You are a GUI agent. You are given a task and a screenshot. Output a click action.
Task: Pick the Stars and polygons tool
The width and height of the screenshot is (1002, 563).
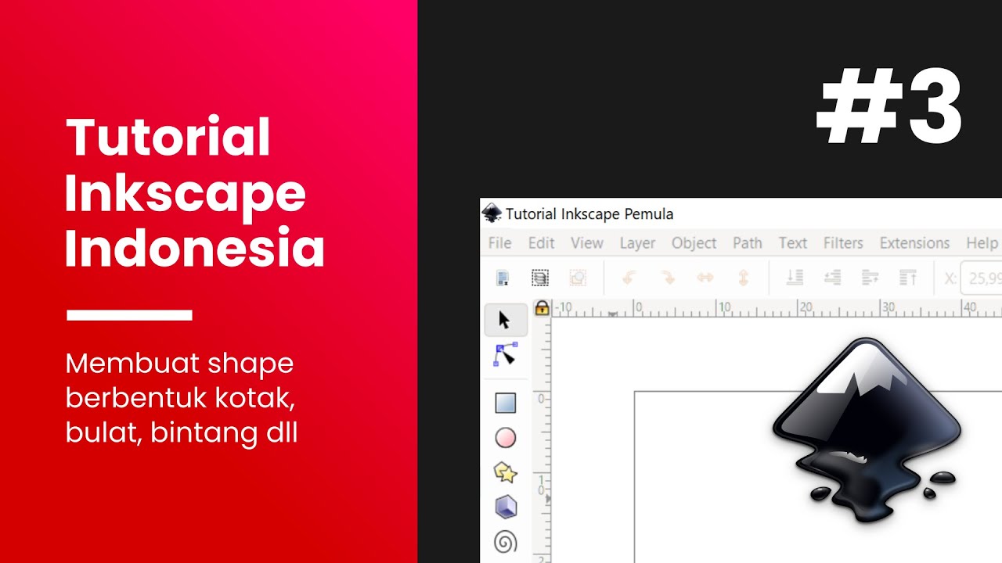[506, 472]
